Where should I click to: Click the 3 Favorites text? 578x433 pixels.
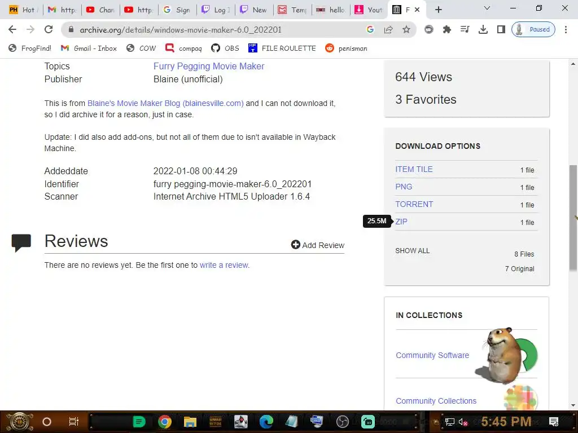click(426, 99)
